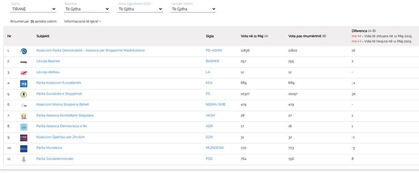
Task: Click the Partia Socialdemokrate logo
Action: [x=24, y=160]
